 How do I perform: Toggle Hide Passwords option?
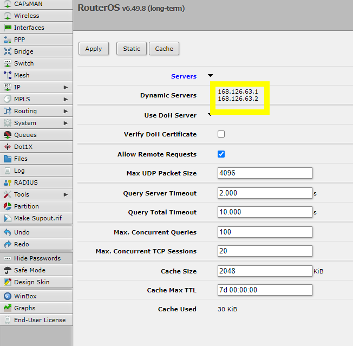(x=36, y=258)
